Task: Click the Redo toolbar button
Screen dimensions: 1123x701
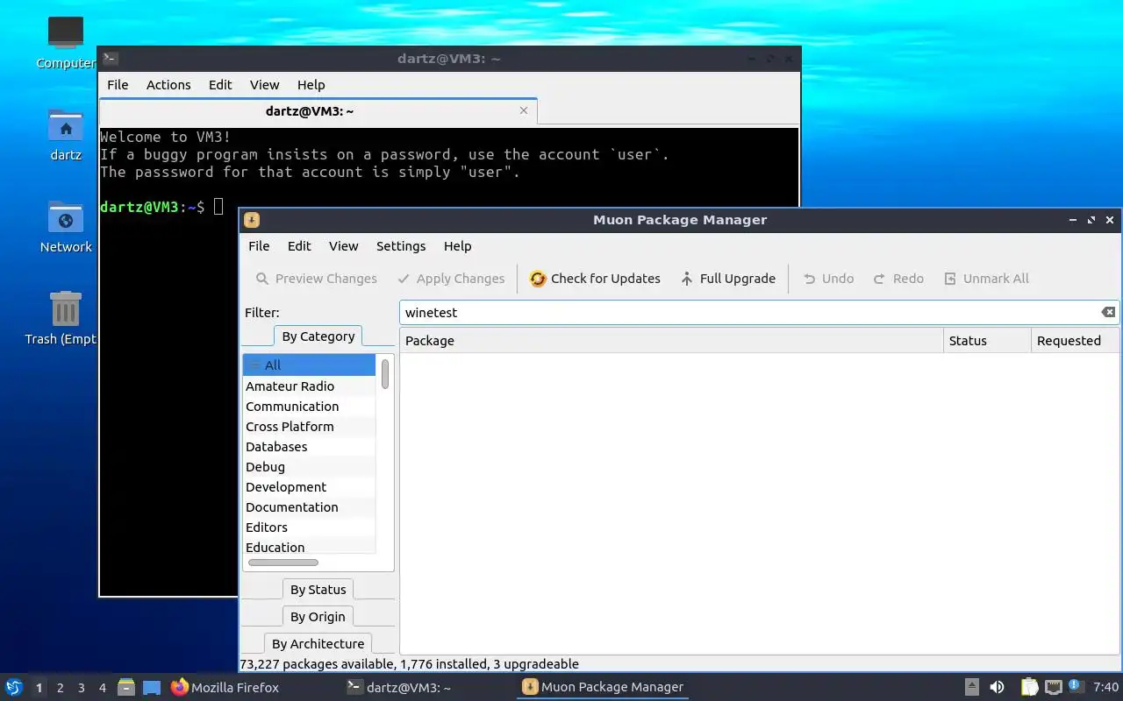Action: pos(898,279)
